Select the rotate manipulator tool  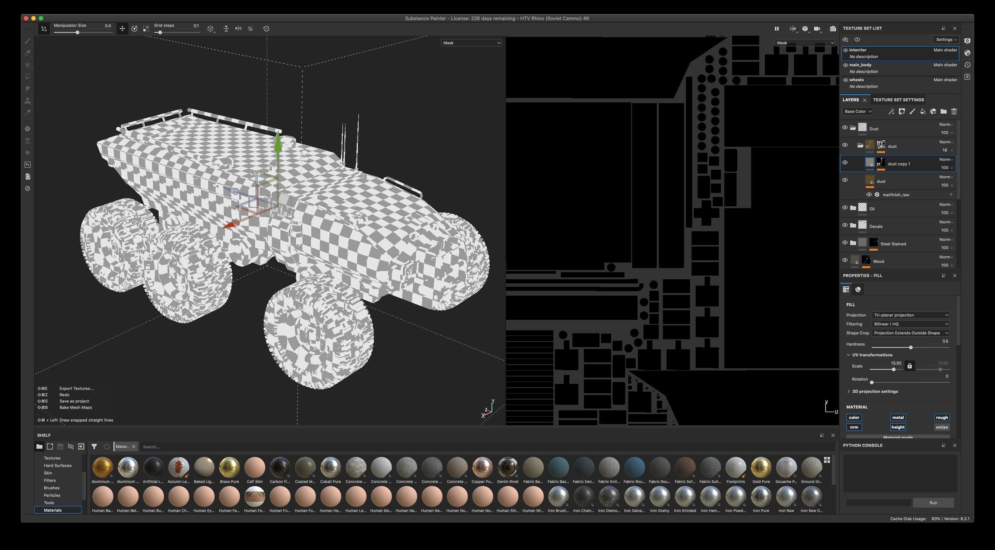(x=134, y=29)
